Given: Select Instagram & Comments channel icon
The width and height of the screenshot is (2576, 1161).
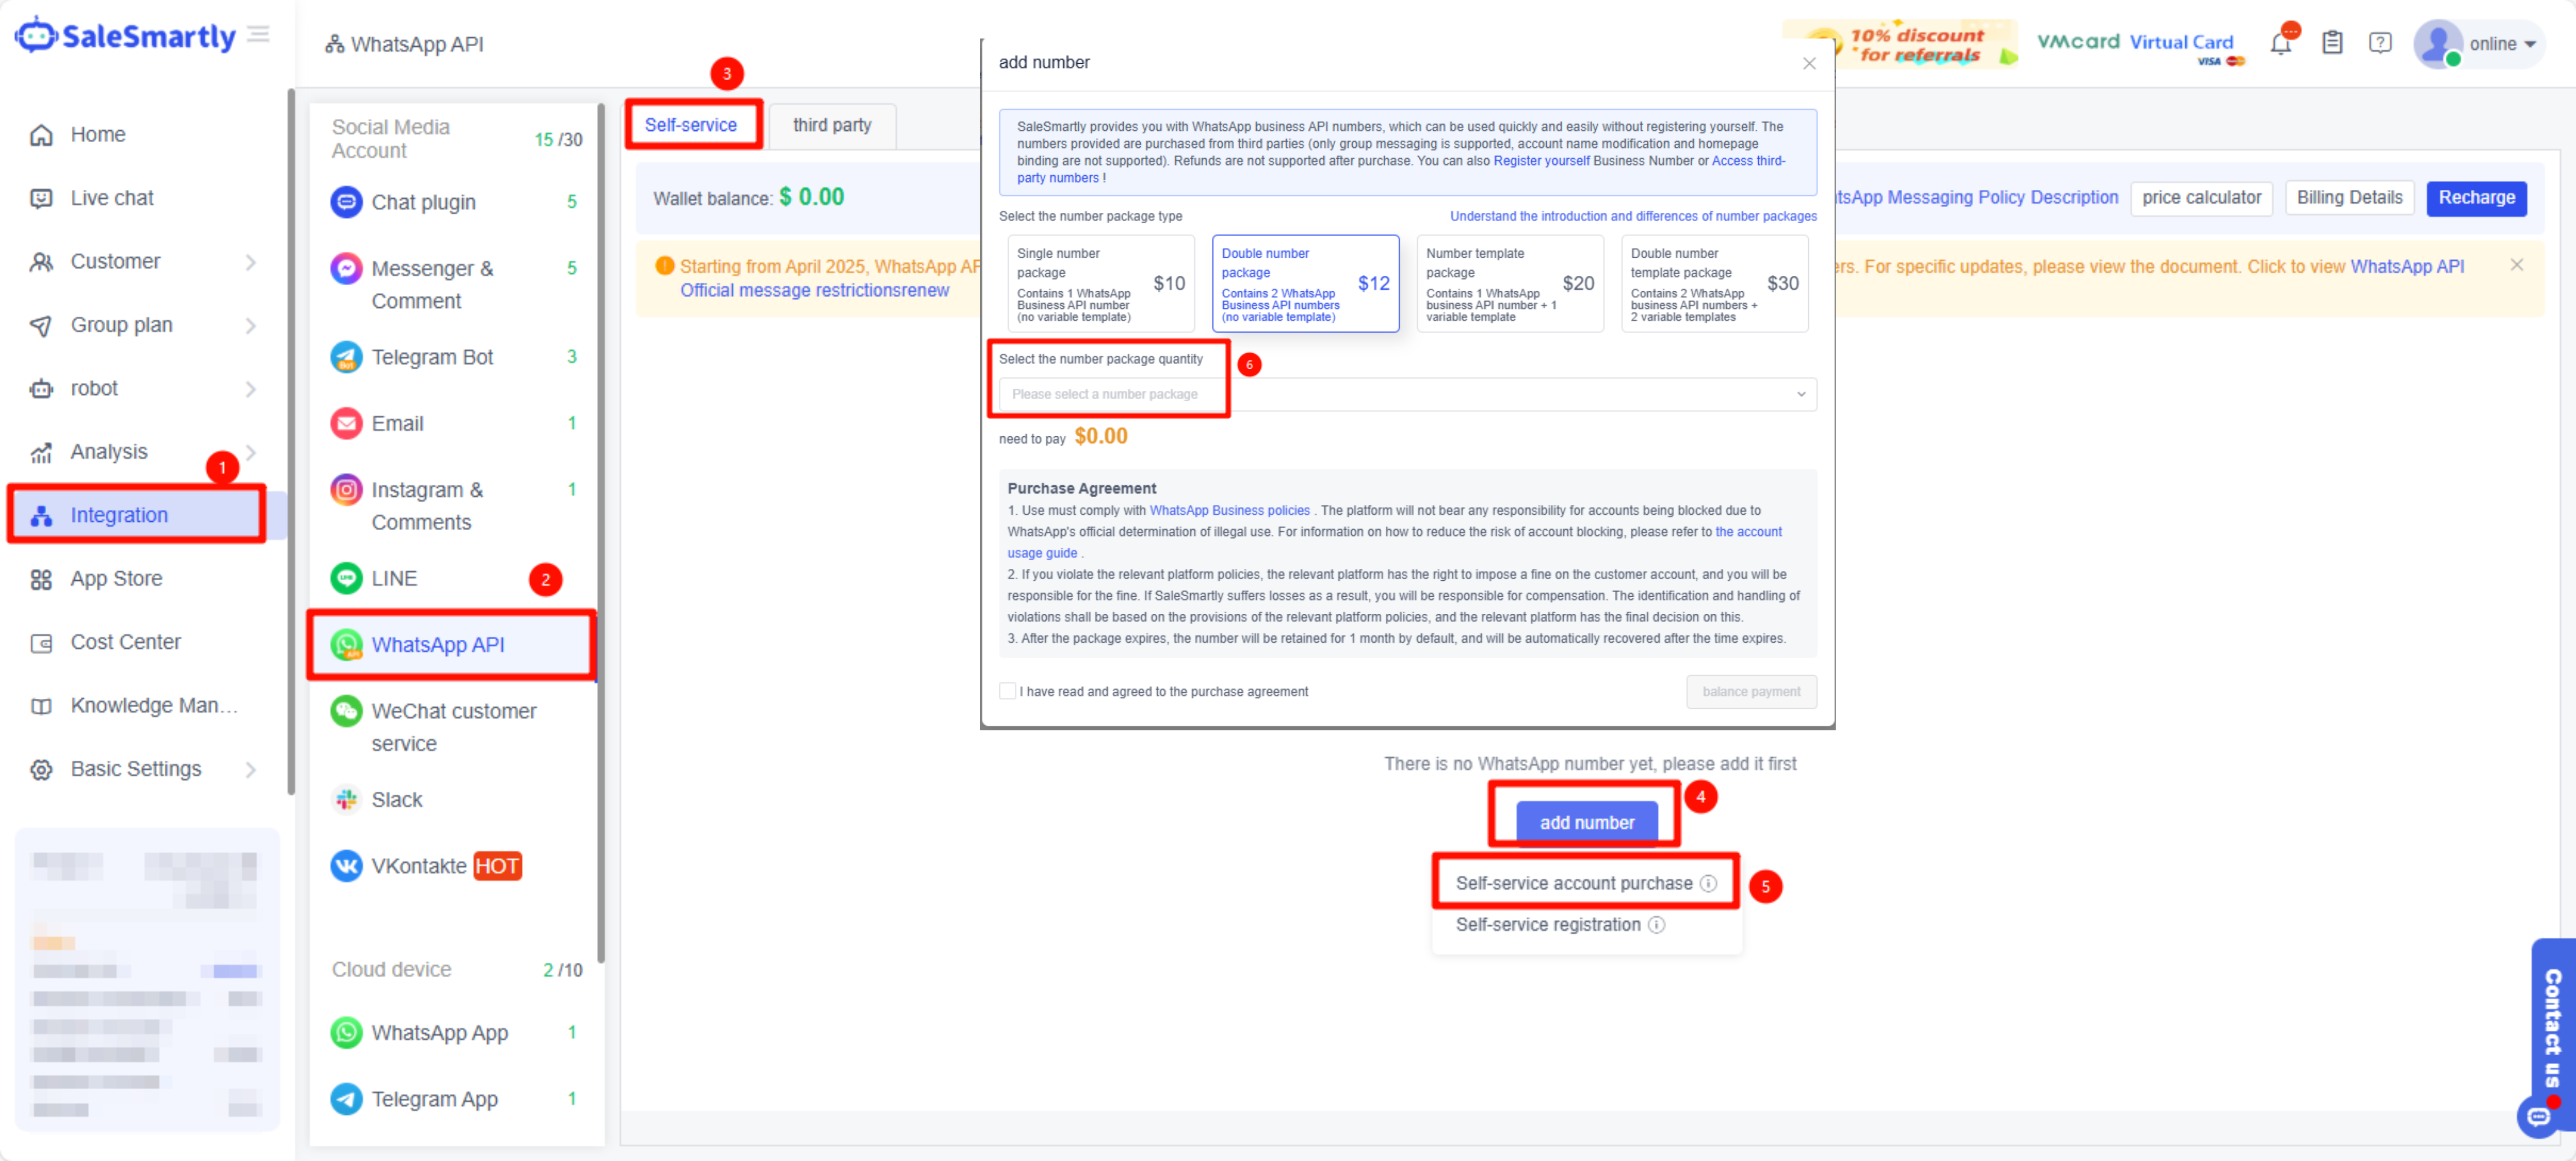Looking at the screenshot, I should [x=346, y=490].
